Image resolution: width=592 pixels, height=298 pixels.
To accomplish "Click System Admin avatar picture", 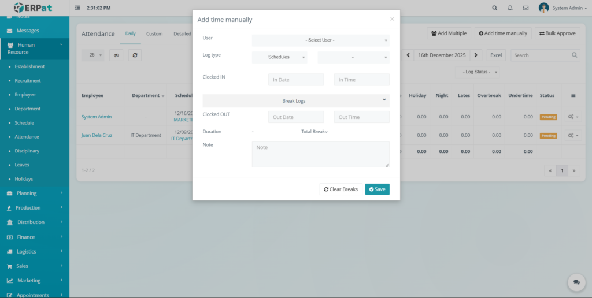I will point(543,8).
